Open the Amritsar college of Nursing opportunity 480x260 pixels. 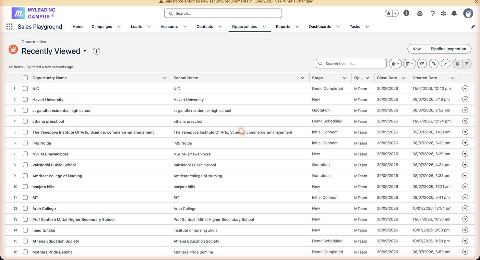[57, 176]
